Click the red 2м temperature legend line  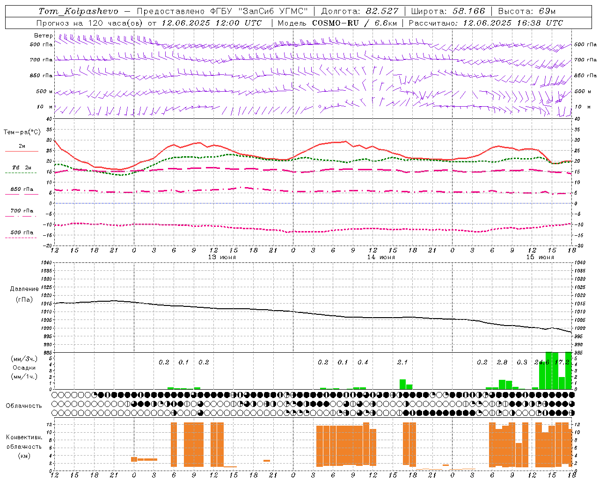(x=22, y=151)
